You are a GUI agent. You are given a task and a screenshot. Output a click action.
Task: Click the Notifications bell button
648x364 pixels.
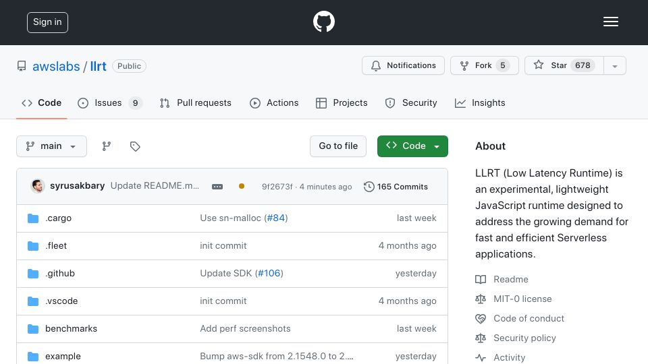pyautogui.click(x=403, y=65)
